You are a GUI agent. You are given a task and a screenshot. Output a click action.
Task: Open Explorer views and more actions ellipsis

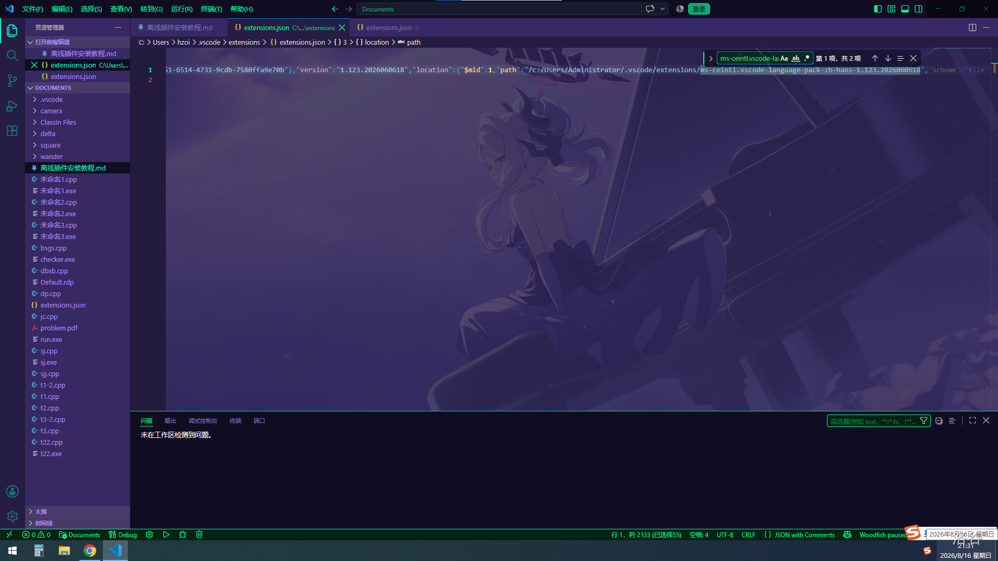[x=118, y=28]
